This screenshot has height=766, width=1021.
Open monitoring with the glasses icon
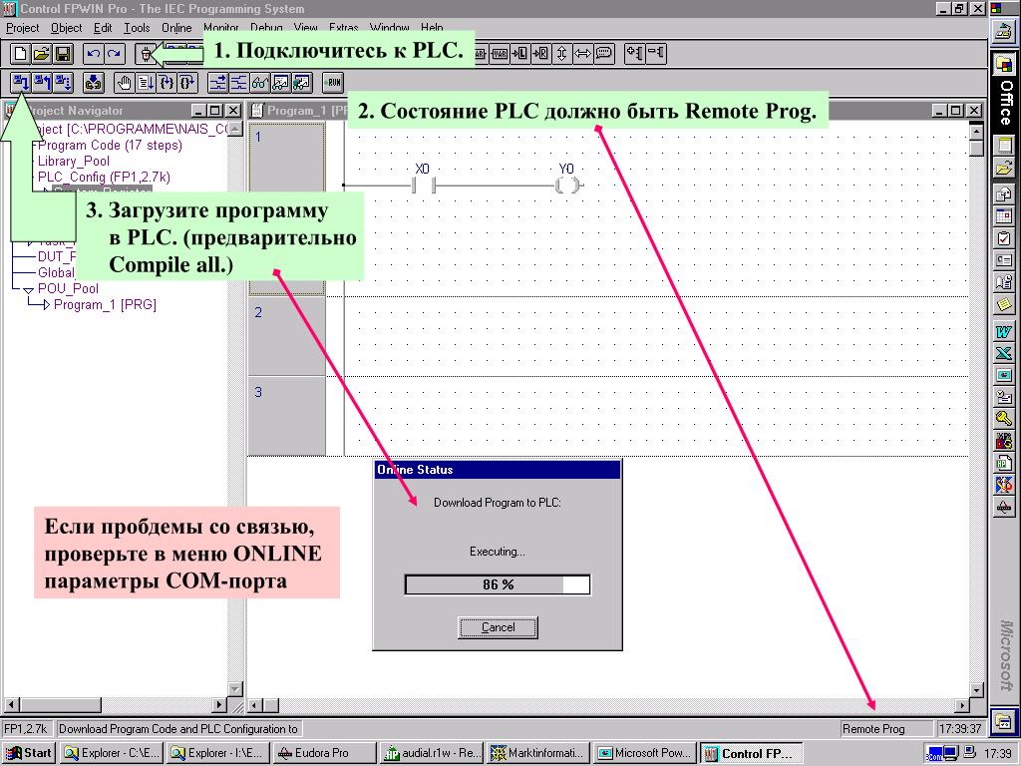point(260,82)
